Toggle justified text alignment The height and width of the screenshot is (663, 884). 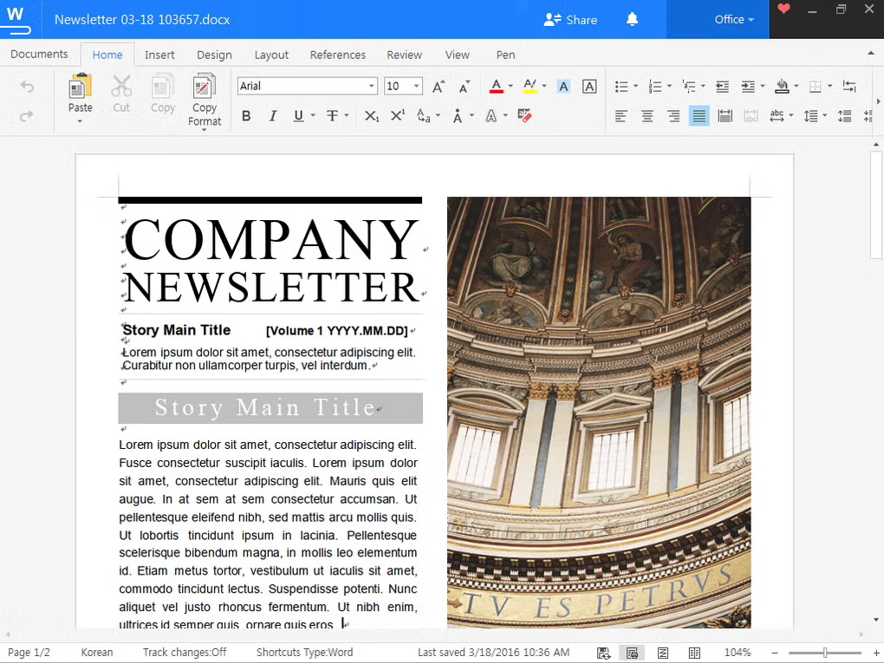(699, 116)
